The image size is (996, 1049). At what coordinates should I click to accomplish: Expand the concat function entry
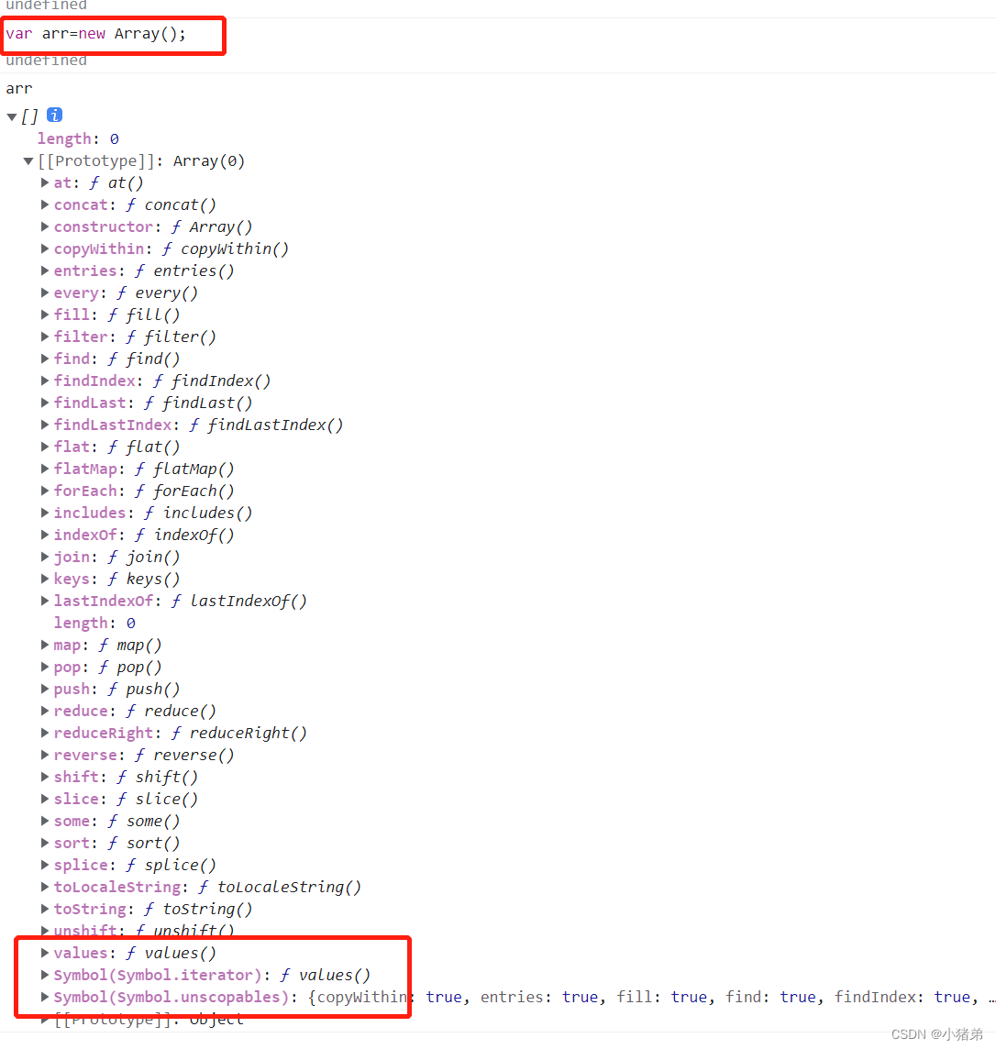(x=44, y=204)
